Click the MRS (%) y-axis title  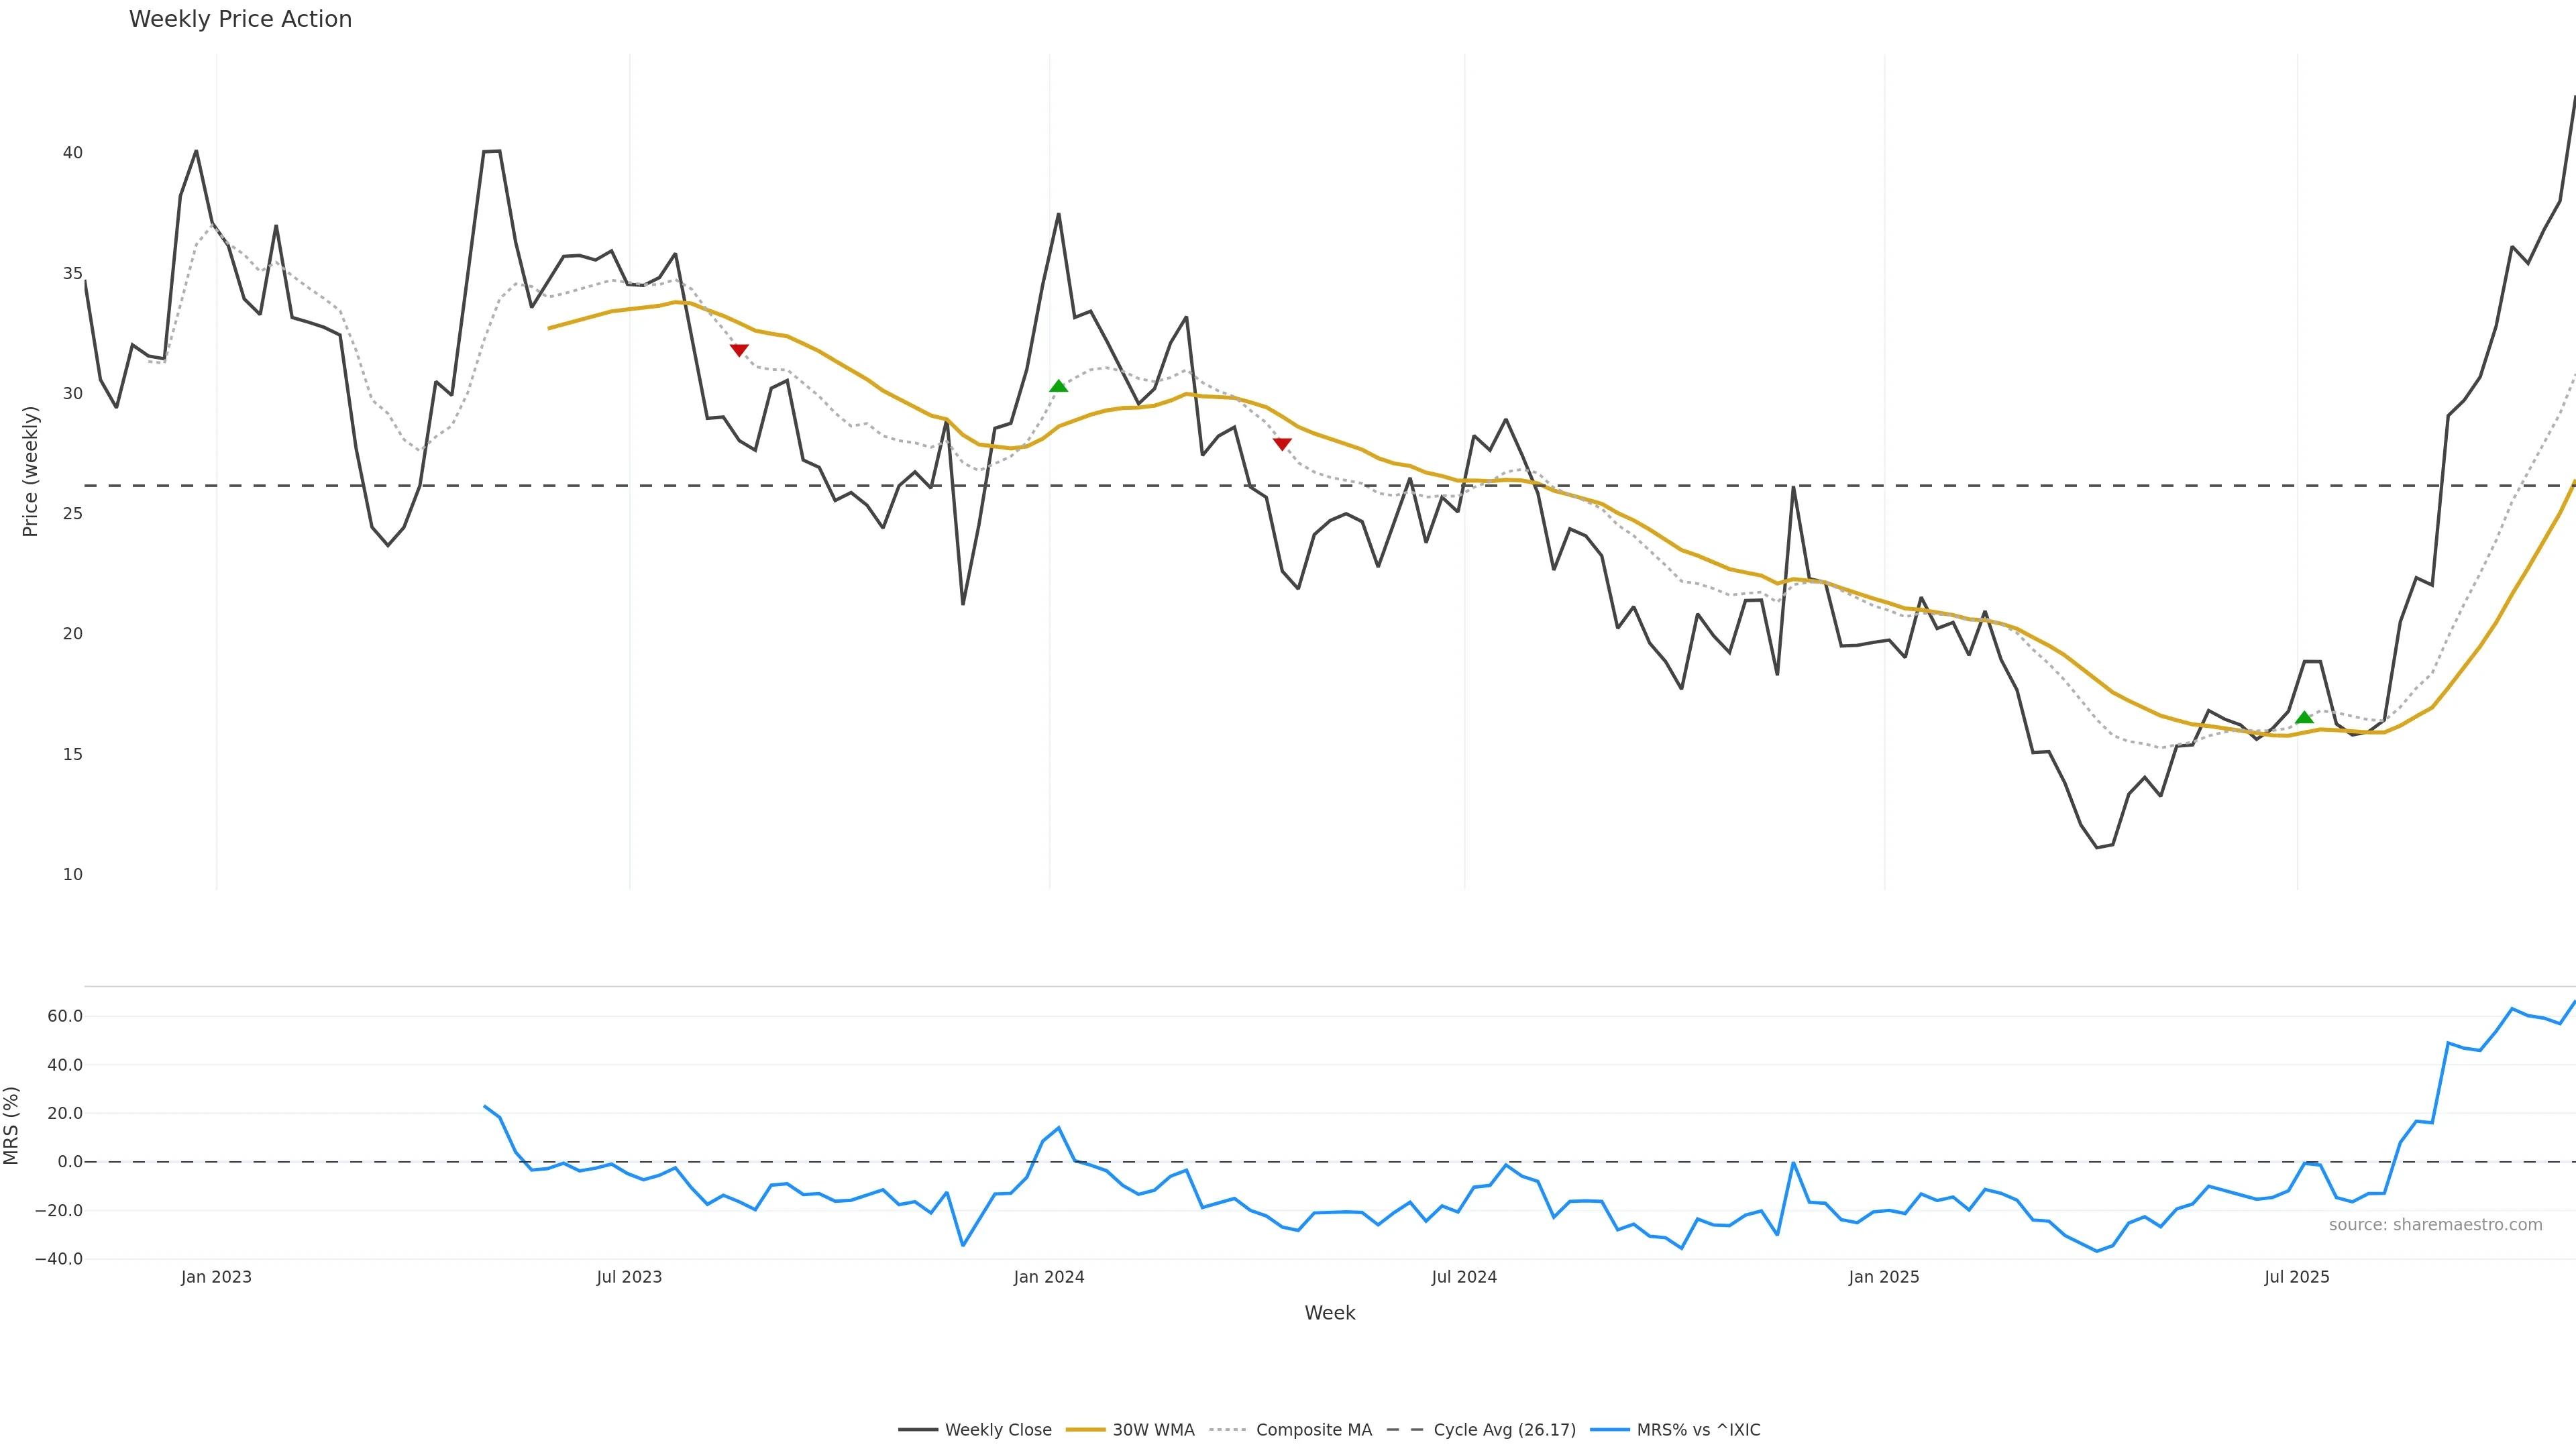[11, 1125]
